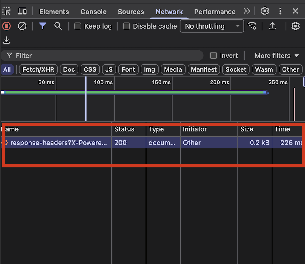Open DevTools settings gear
Viewport: 305px width, 264px height.
(265, 11)
